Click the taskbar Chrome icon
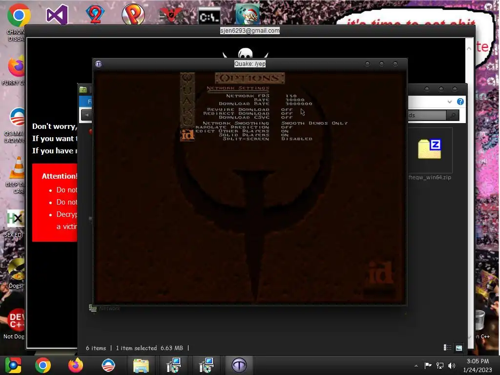Screen dimensions: 500x375 [43, 365]
